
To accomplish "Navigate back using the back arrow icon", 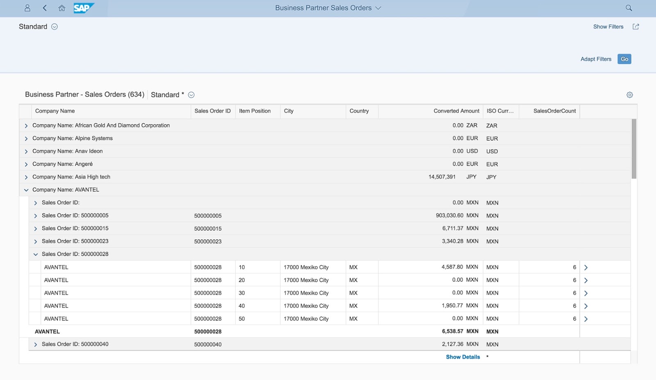I will coord(45,8).
